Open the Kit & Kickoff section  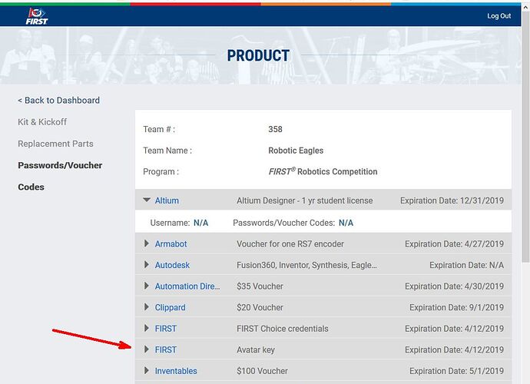point(42,122)
